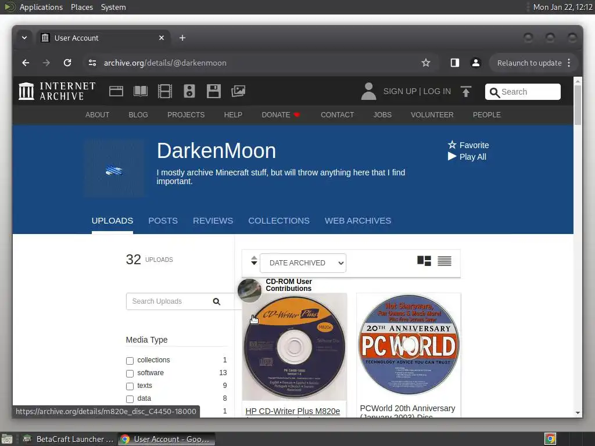This screenshot has height=446, width=595.
Task: Click the LOG IN link
Action: coord(437,91)
